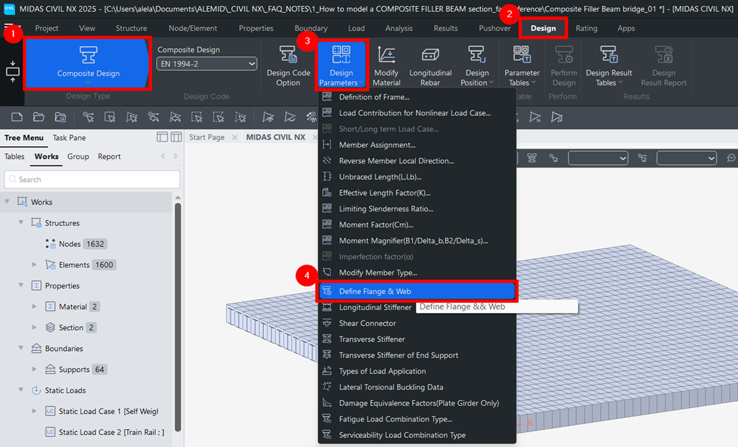Switch to the Task Pane tab

coord(69,137)
